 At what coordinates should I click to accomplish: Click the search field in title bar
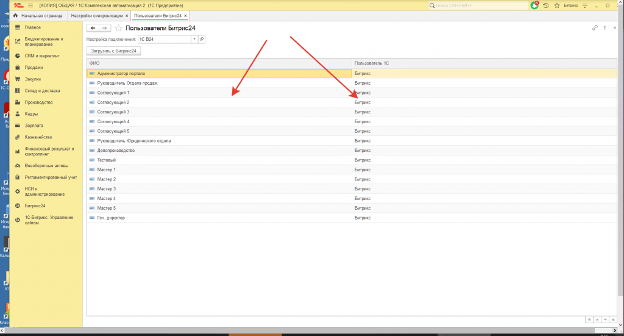[478, 5]
